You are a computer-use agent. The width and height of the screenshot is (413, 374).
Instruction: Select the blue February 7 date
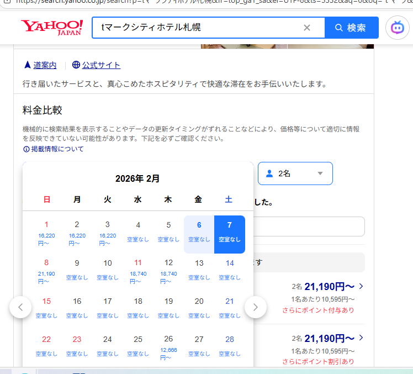click(230, 234)
